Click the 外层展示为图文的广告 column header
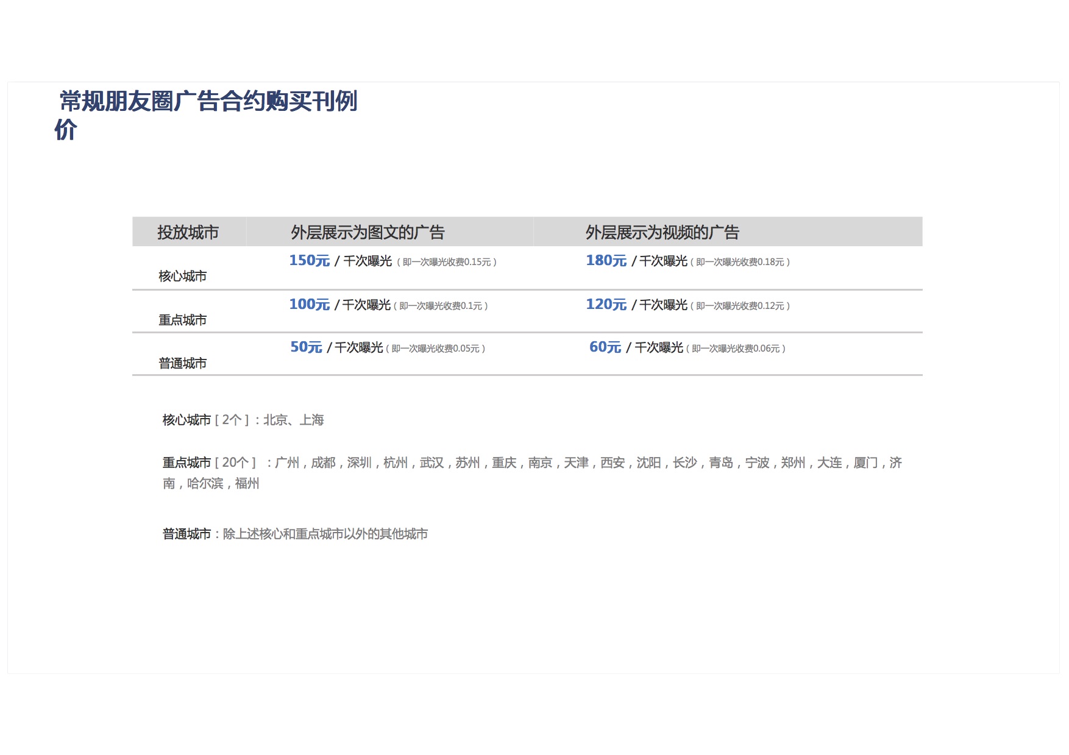Viewport: 1069px width, 755px height. pyautogui.click(x=368, y=232)
